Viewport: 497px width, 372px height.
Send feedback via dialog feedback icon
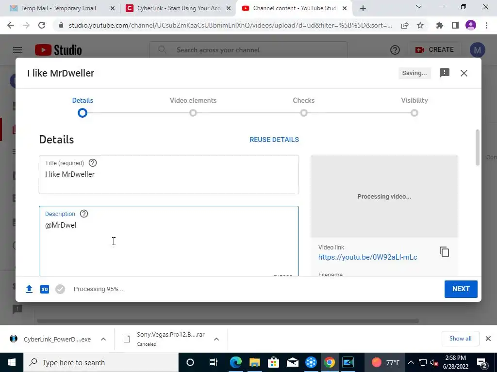click(445, 73)
